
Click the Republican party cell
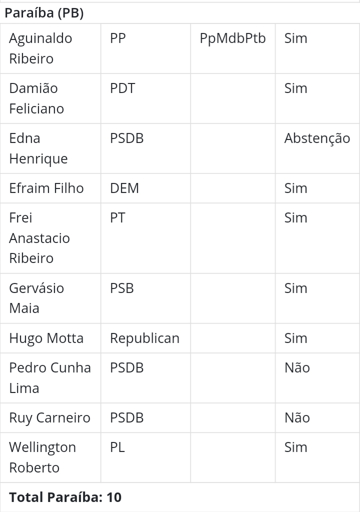click(x=144, y=338)
